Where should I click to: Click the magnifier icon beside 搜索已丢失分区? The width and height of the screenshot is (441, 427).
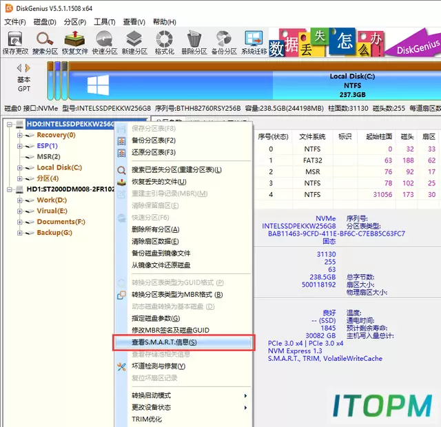(121, 170)
